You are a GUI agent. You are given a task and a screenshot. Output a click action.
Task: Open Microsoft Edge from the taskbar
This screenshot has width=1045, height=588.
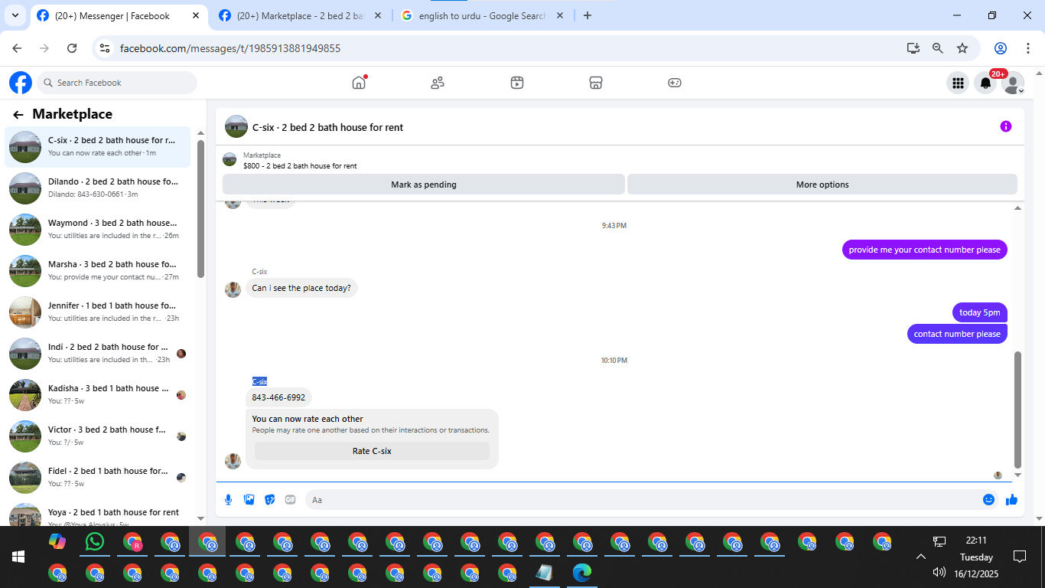coord(583,572)
